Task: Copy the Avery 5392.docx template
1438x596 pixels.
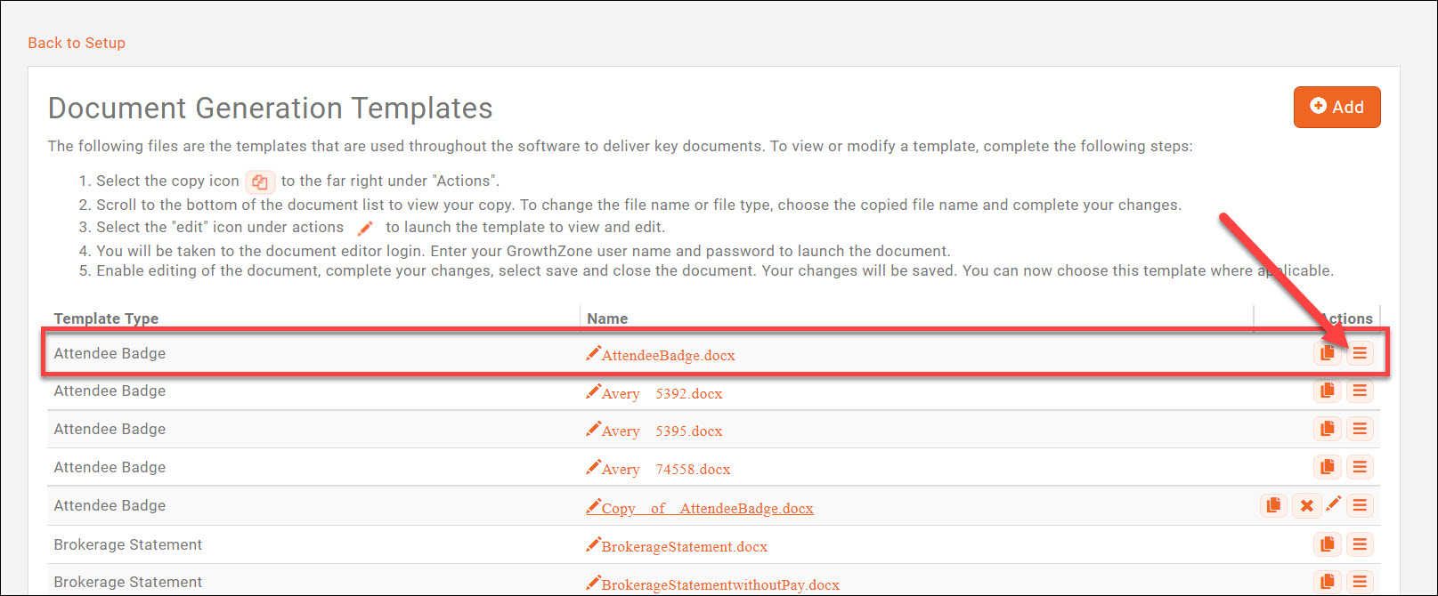Action: (x=1327, y=391)
